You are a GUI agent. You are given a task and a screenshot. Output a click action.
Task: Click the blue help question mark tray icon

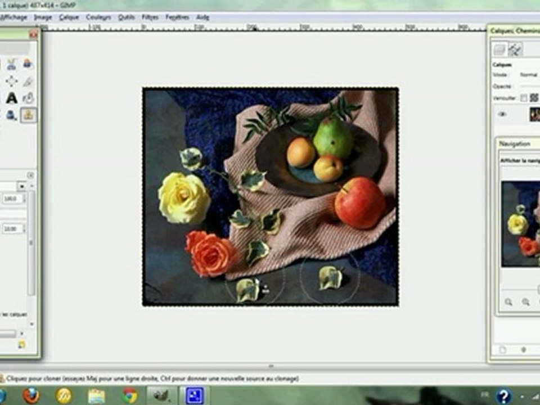point(503,396)
